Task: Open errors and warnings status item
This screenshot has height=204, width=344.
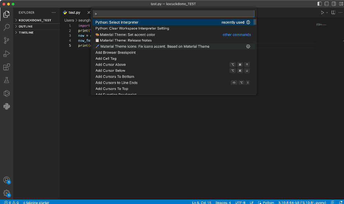Action: (x=11, y=202)
